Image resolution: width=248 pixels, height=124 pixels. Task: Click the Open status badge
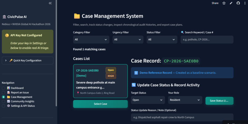(x=111, y=70)
